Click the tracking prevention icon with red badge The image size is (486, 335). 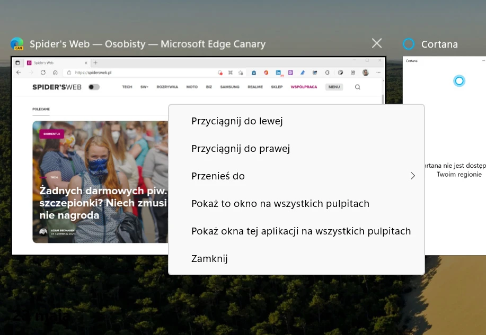click(x=220, y=73)
